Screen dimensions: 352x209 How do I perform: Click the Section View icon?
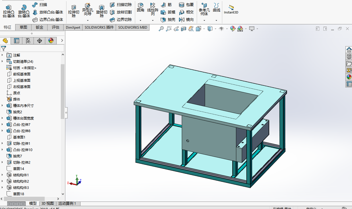click(x=184, y=29)
